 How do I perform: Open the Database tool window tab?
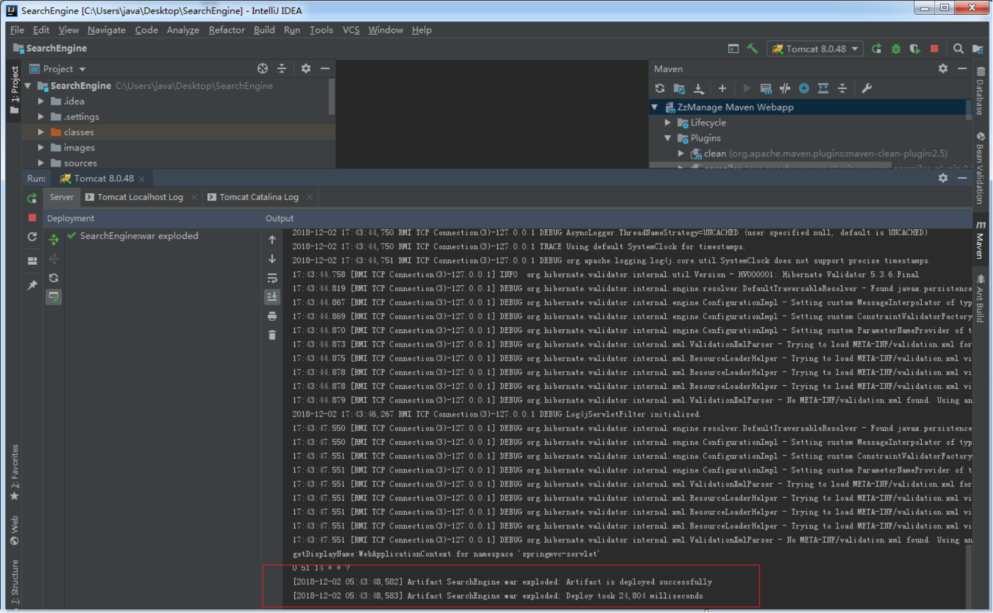tap(980, 91)
